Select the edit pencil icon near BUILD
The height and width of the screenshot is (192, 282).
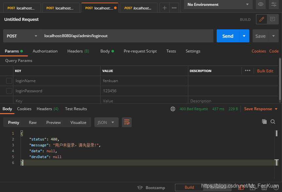tap(261, 19)
